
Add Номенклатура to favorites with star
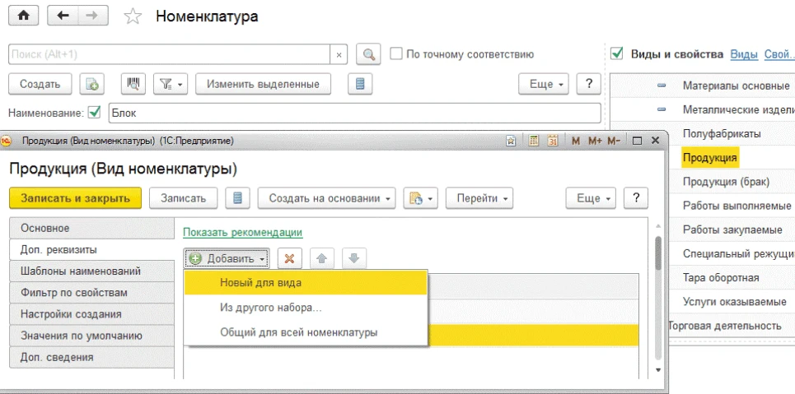point(132,16)
